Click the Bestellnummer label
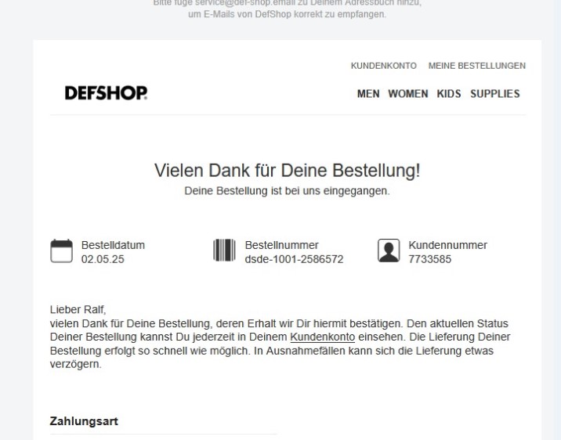The width and height of the screenshot is (561, 440). [281, 245]
